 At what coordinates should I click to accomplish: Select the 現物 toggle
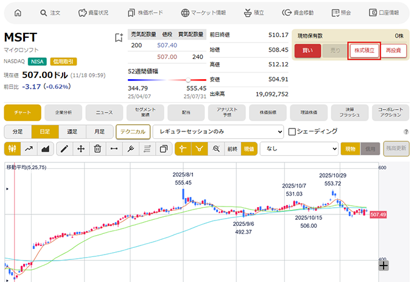[350, 149]
